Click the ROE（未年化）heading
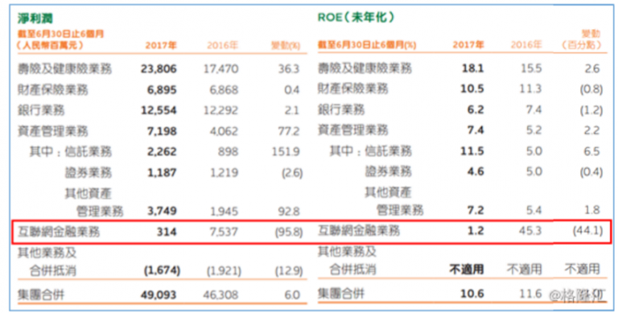This screenshot has height=313, width=618. coord(356,18)
